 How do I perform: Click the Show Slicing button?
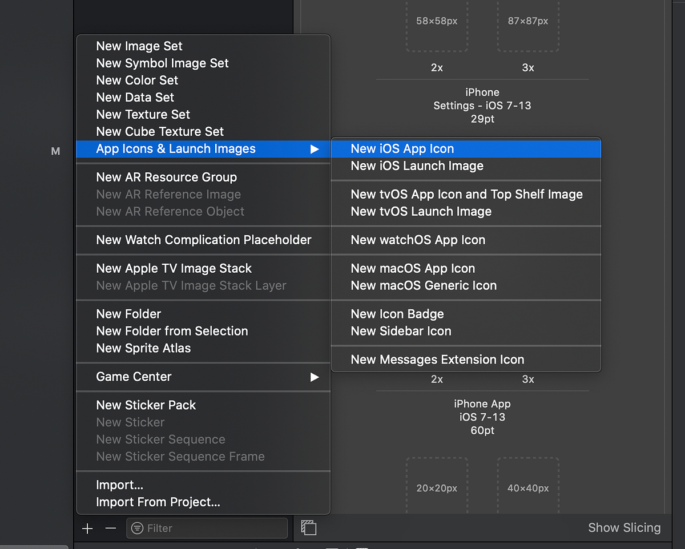click(624, 528)
